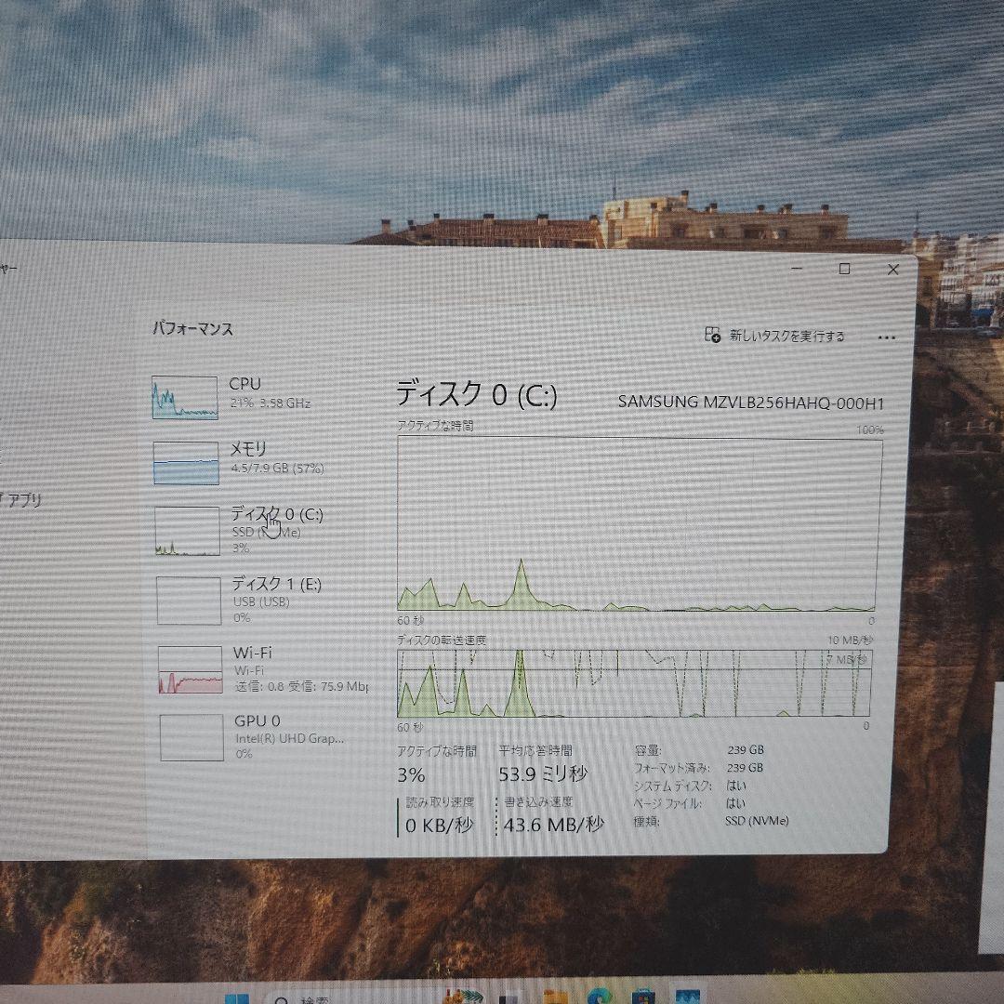
Task: Open the GPU 0 Intel UHD Graphics entry
Action: coord(257,721)
